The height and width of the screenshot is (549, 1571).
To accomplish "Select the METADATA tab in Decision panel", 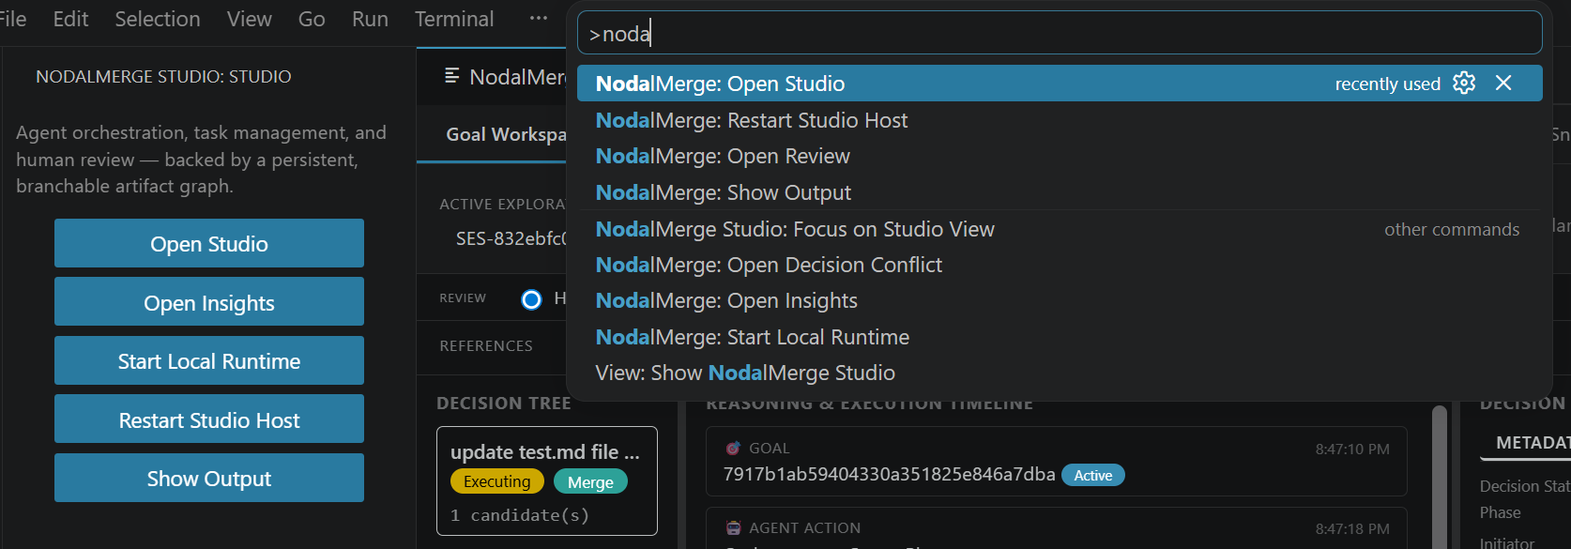I will click(1533, 442).
